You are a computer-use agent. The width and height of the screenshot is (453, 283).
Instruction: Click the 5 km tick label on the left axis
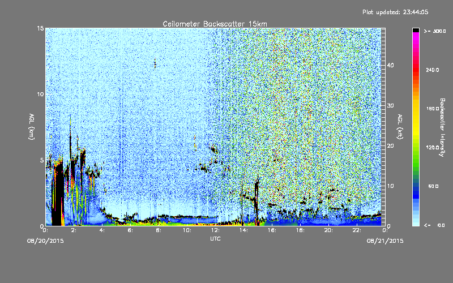(x=42, y=160)
